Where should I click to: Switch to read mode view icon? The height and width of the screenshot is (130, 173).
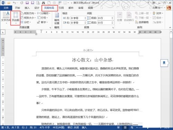pyautogui.click(x=118, y=128)
